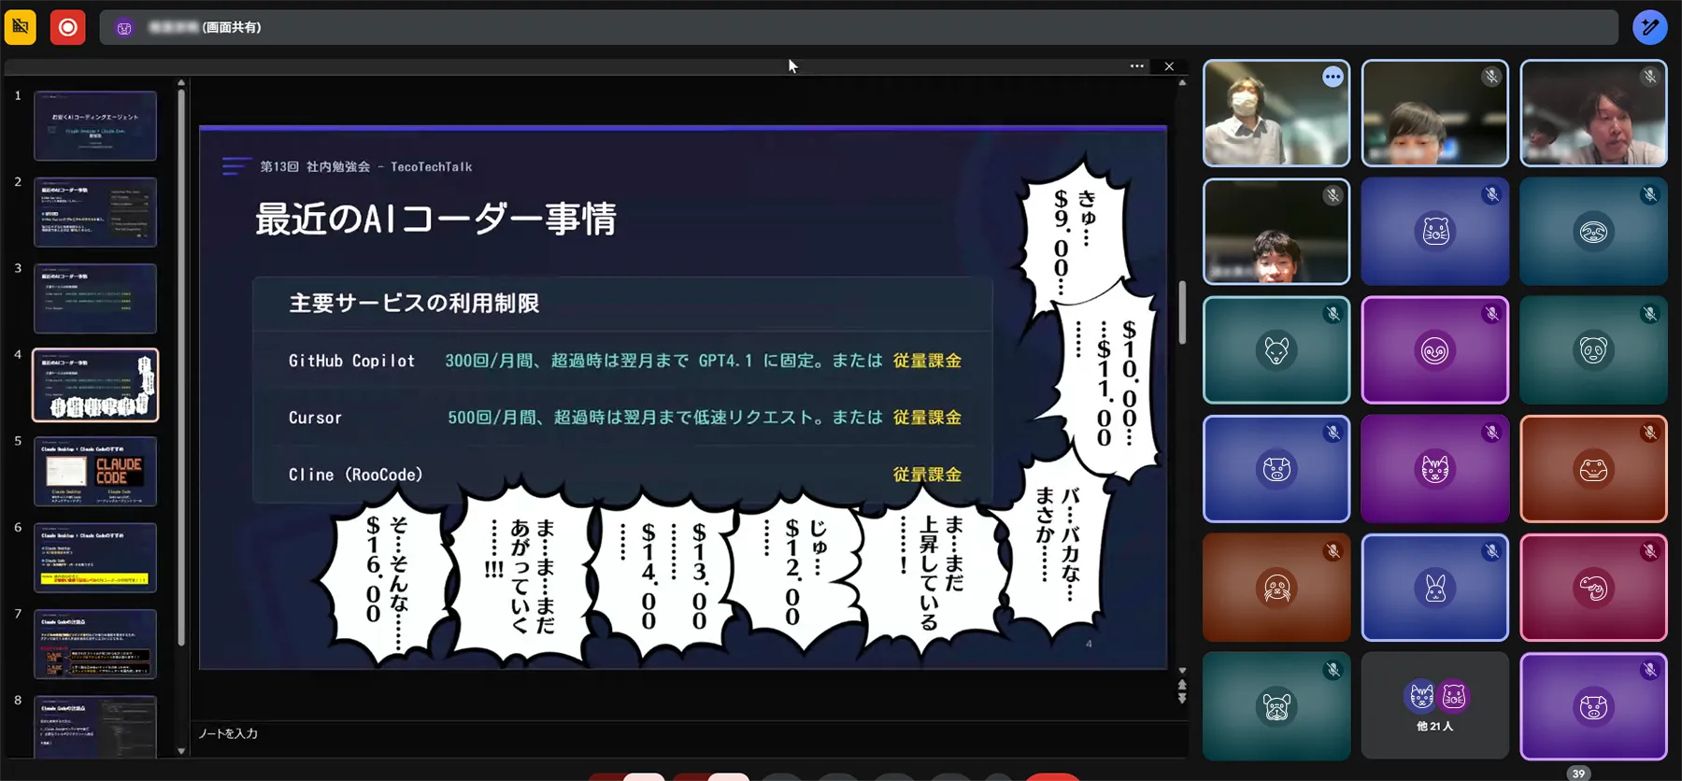Toggle the muted mic on the crocodile tile

pos(1651,433)
